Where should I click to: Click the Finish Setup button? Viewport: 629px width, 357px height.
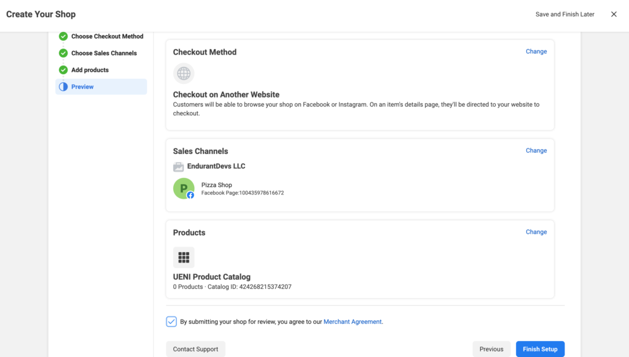(540, 349)
